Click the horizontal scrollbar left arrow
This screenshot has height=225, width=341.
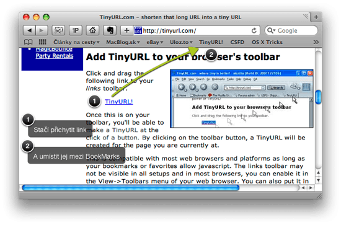303,188
